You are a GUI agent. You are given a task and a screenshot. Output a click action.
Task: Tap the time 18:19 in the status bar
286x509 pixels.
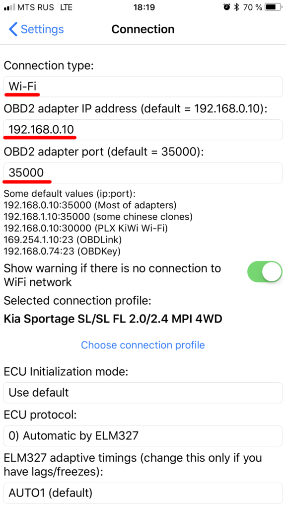143,7
